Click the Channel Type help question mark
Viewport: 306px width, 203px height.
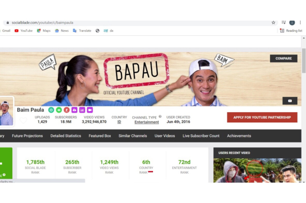point(160,117)
